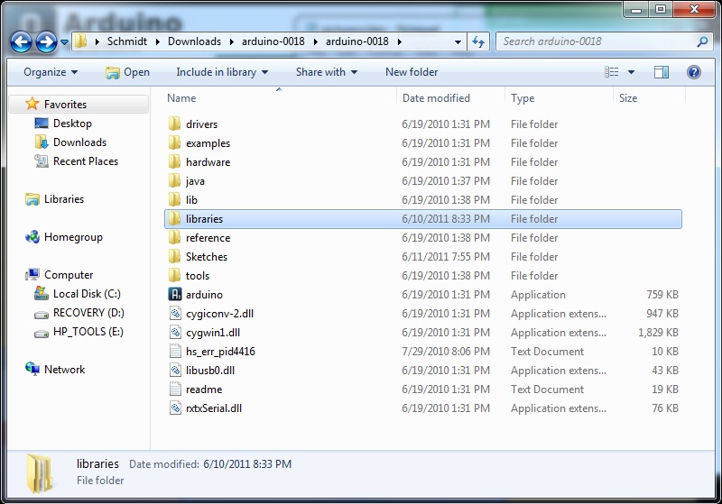Click Open in the toolbar

click(127, 72)
